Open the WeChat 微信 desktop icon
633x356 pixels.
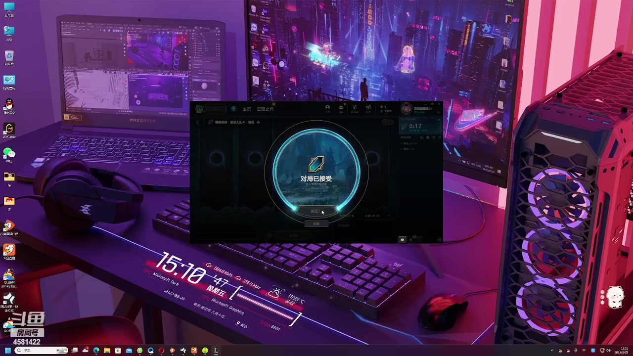coord(9,155)
